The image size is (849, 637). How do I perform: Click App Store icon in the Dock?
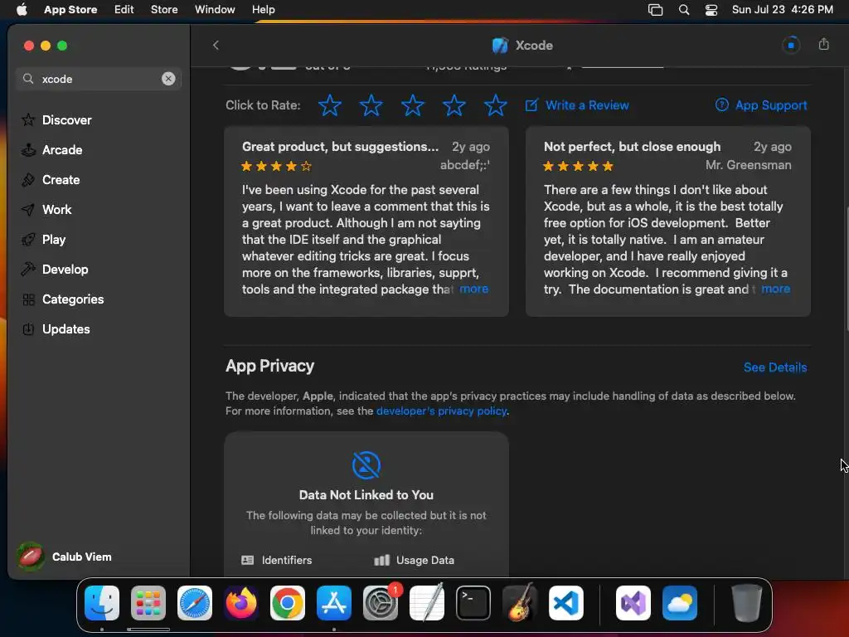coord(334,603)
